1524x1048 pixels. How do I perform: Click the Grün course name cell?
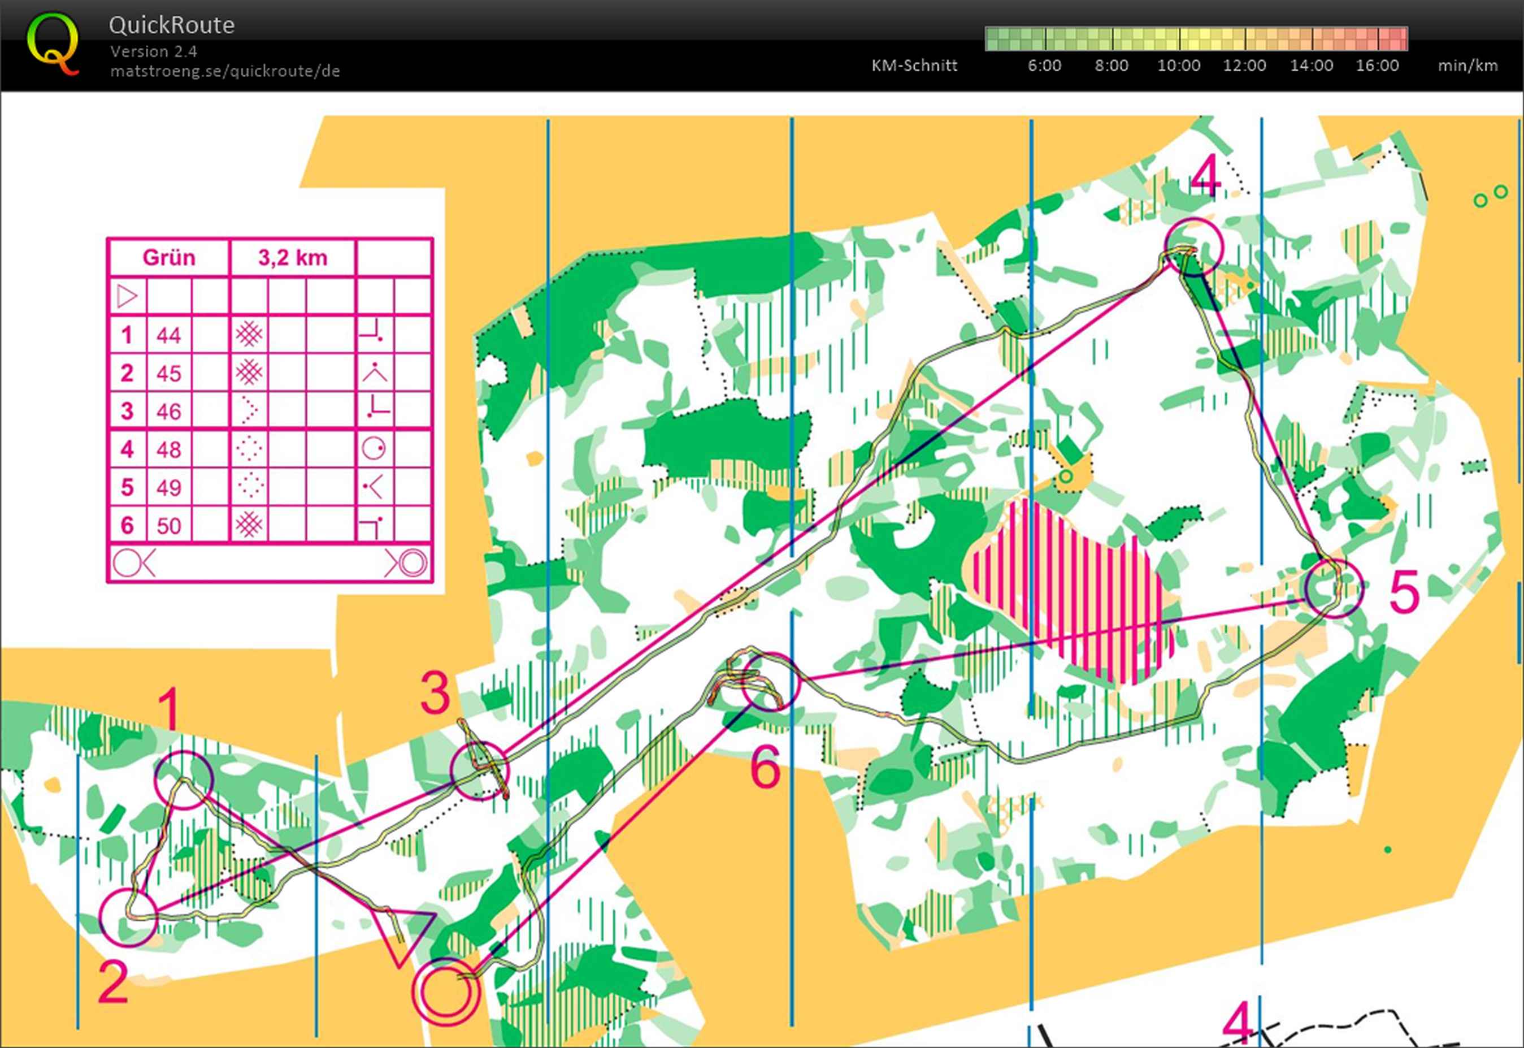coord(169,257)
